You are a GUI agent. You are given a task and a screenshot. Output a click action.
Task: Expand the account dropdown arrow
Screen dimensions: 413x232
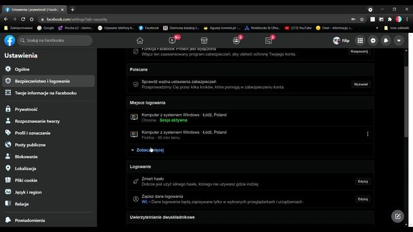[399, 41]
